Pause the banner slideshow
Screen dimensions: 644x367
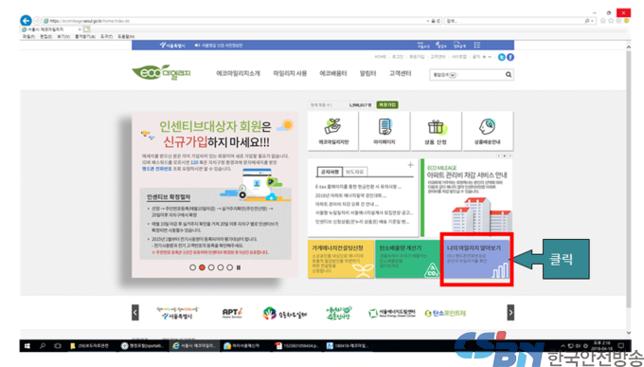239,267
